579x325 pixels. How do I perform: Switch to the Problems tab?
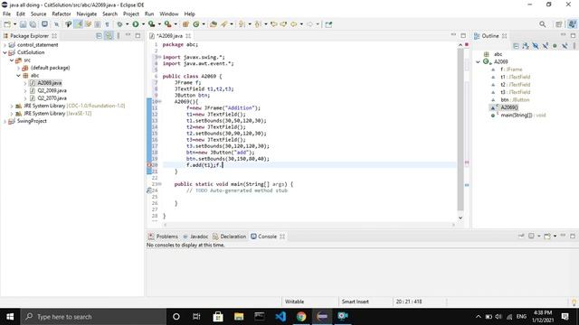click(x=163, y=237)
